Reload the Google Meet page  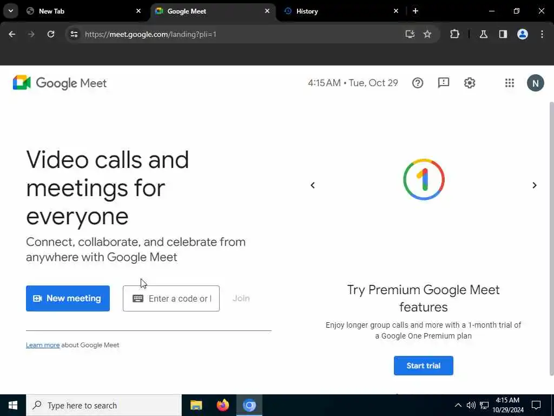point(51,34)
